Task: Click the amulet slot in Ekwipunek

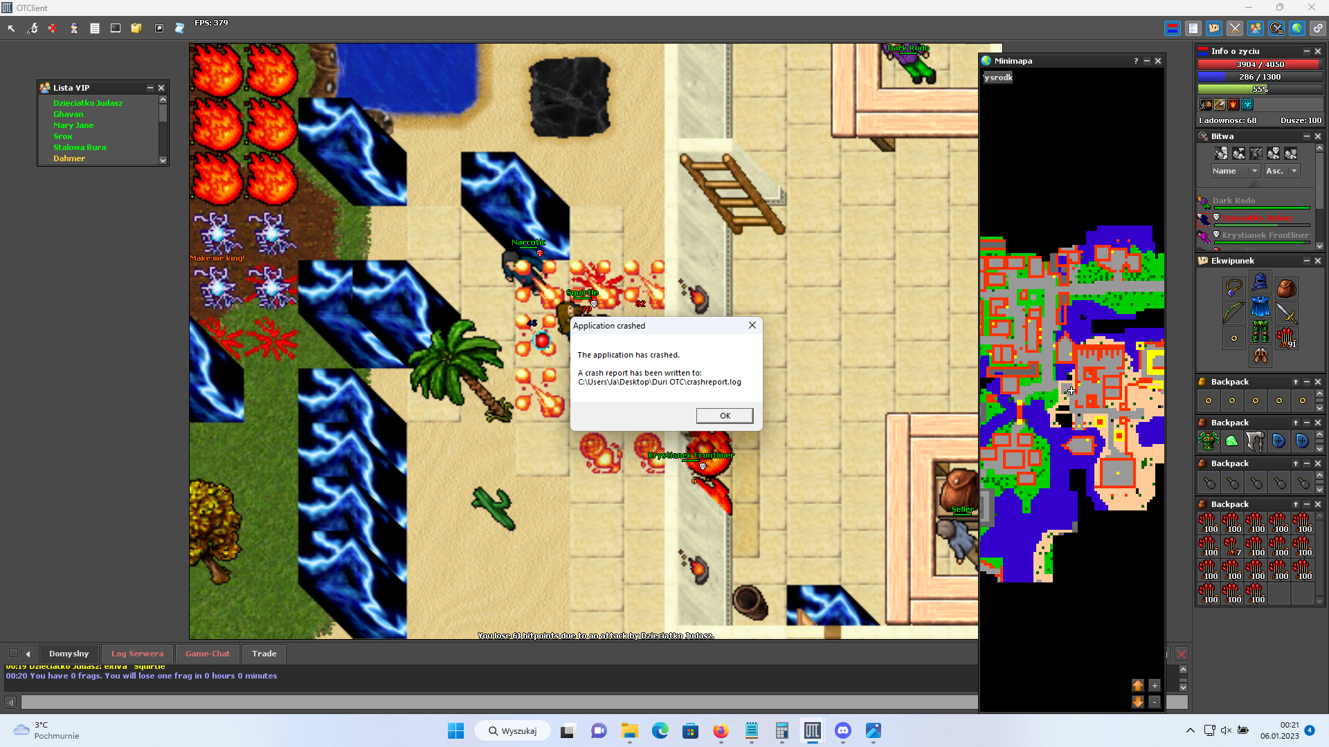Action: click(1233, 287)
